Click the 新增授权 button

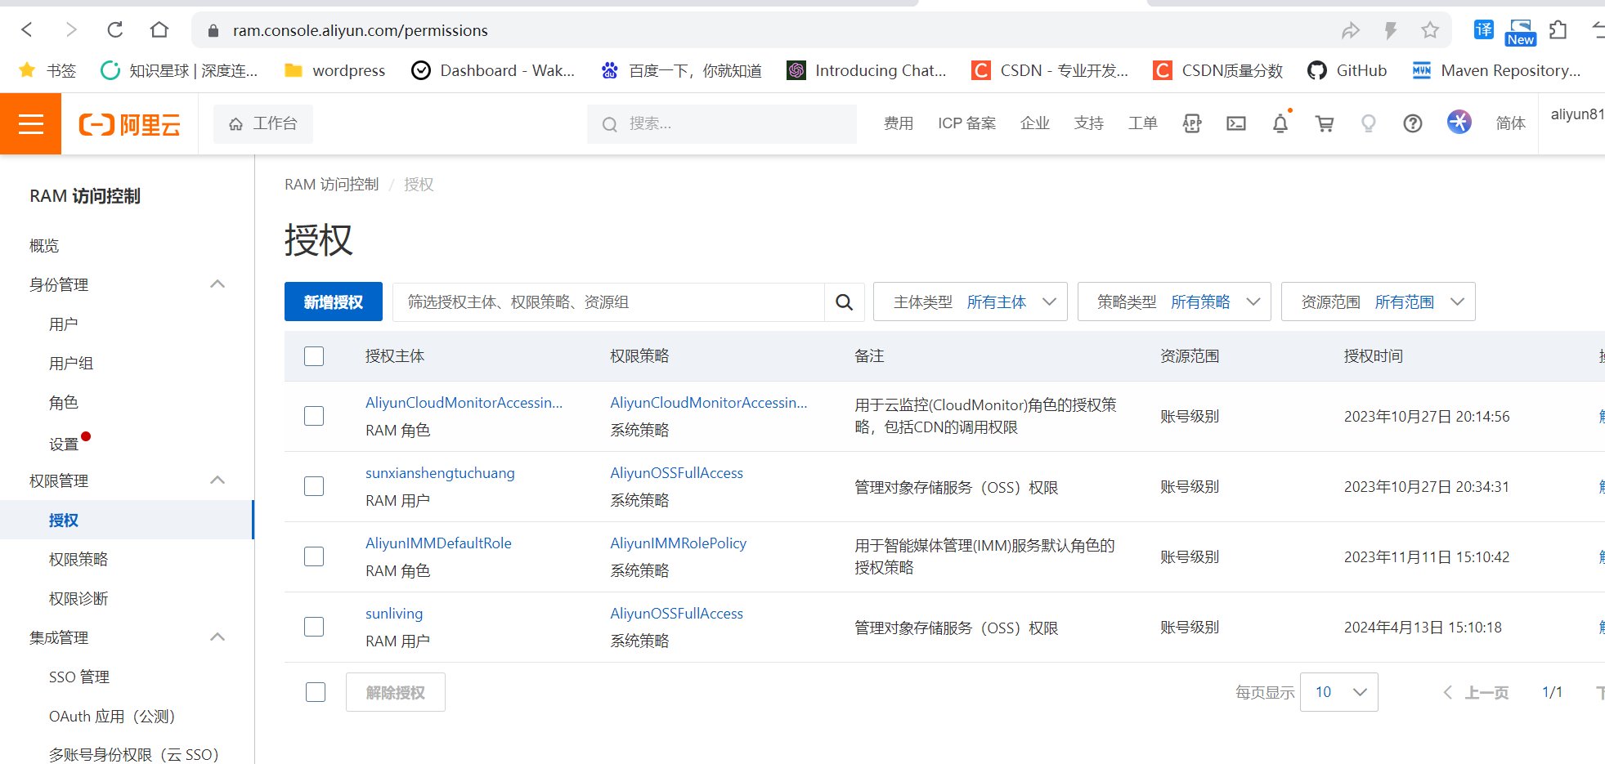click(x=334, y=302)
